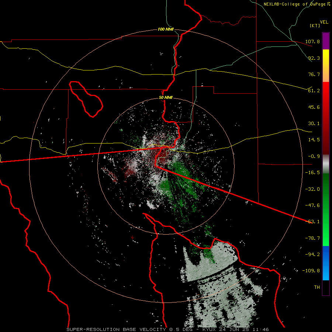Click the TH threshold label
The height and width of the screenshot is (332, 332).
[317, 287]
